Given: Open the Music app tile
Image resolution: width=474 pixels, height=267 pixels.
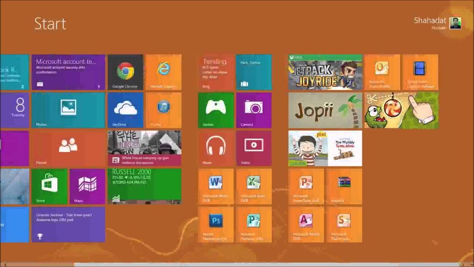Looking at the screenshot, I should coord(216,149).
